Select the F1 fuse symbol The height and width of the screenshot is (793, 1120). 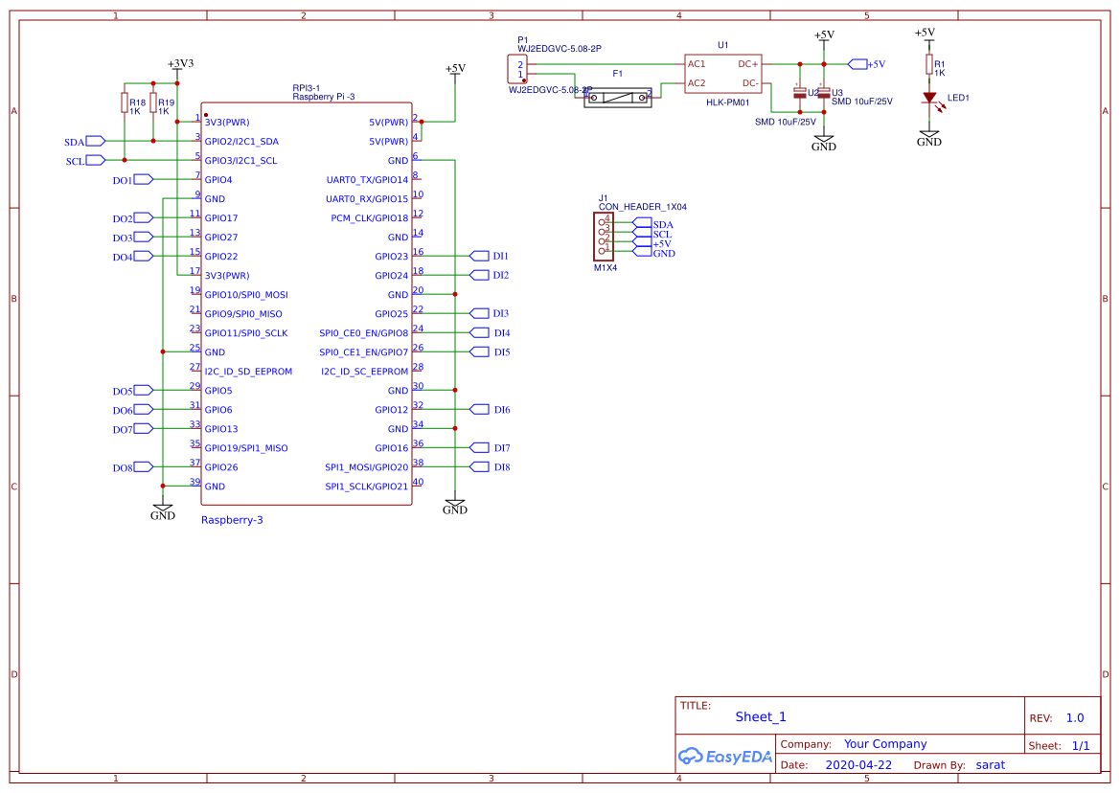tap(618, 97)
